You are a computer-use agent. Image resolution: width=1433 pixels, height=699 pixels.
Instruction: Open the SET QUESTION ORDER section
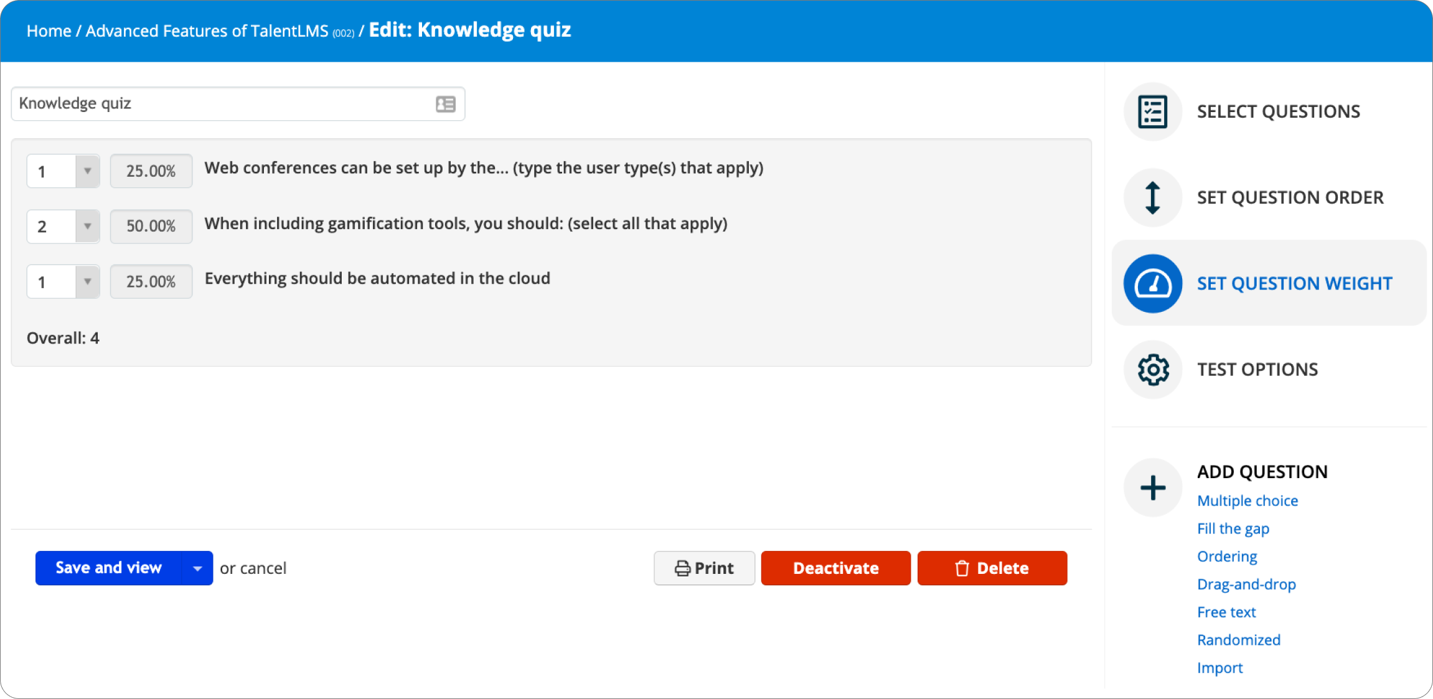(x=1290, y=198)
